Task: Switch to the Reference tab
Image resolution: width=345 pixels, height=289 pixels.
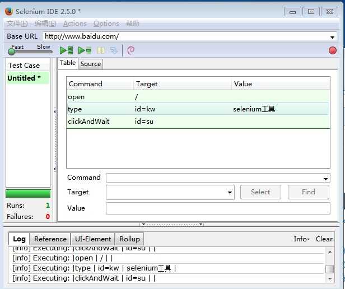Action: pos(50,239)
